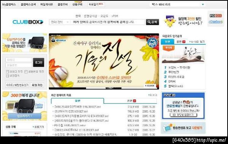The width and height of the screenshot is (228, 144).
Task: Open the [MBC드라마] E46 file entry
Action: [x=78, y=107]
